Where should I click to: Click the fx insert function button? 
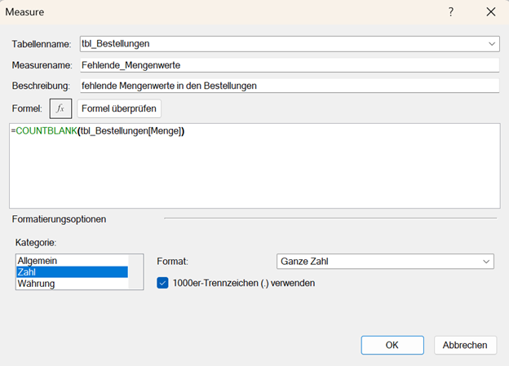click(60, 108)
